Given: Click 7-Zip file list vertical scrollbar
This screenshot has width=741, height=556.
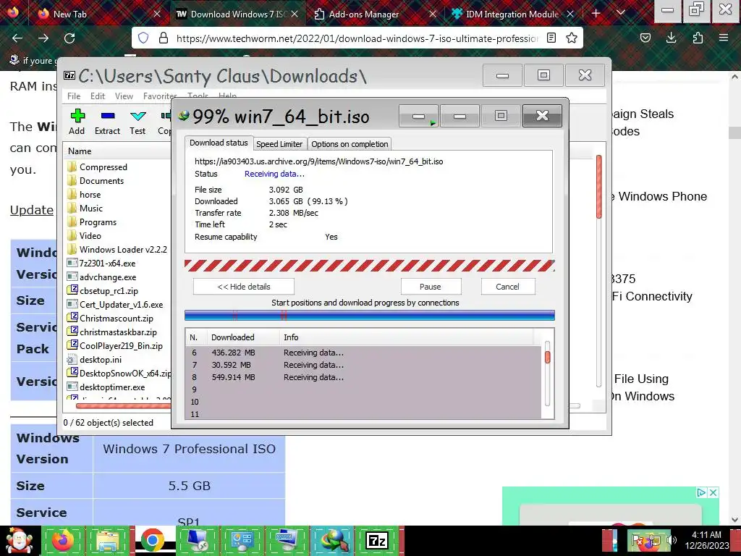Looking at the screenshot, I should [598, 188].
